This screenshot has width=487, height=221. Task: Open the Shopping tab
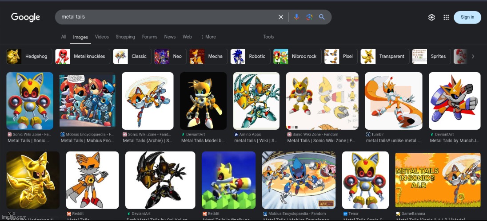125,37
